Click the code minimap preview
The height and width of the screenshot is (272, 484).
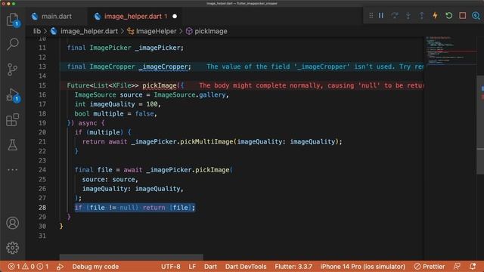451,51
